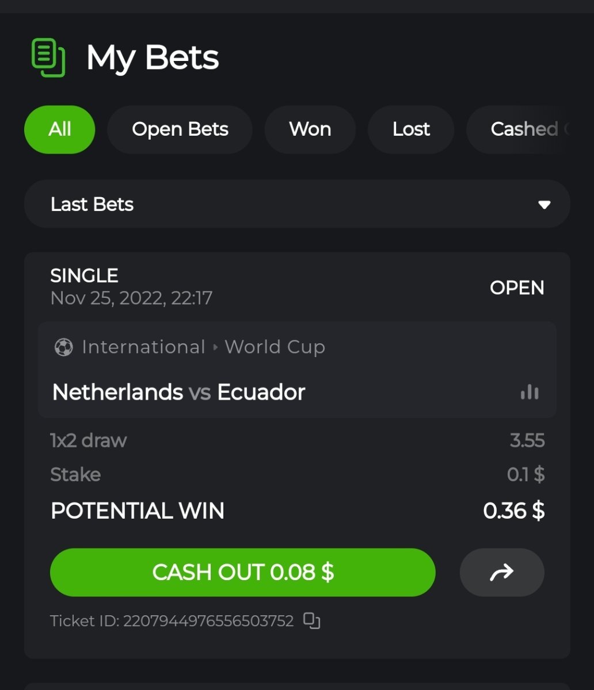594x690 pixels.
Task: Click the soccer ball sport icon
Action: pyautogui.click(x=63, y=347)
